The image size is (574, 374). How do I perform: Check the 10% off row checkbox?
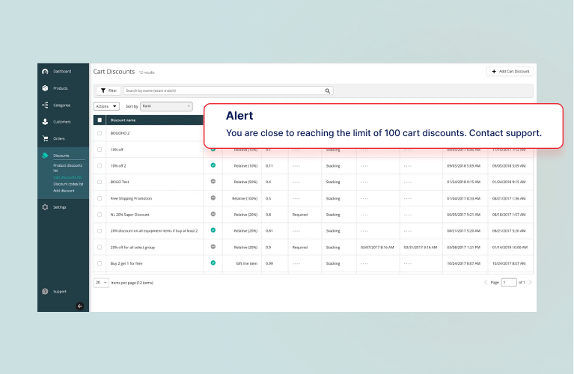[x=100, y=150]
